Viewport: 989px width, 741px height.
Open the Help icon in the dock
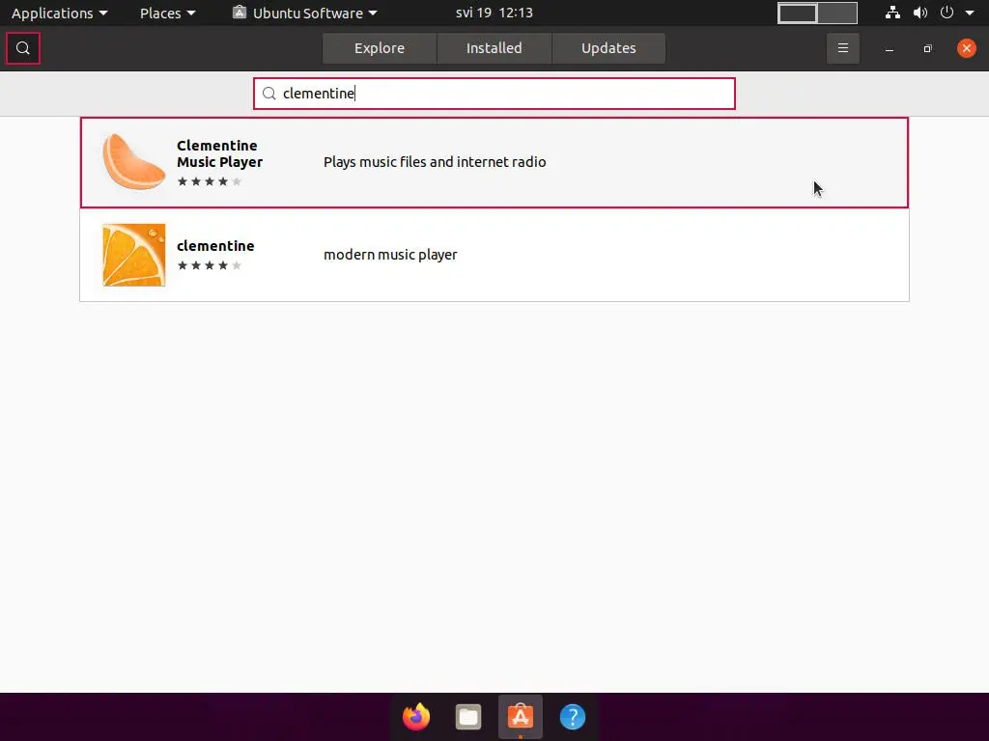(572, 717)
